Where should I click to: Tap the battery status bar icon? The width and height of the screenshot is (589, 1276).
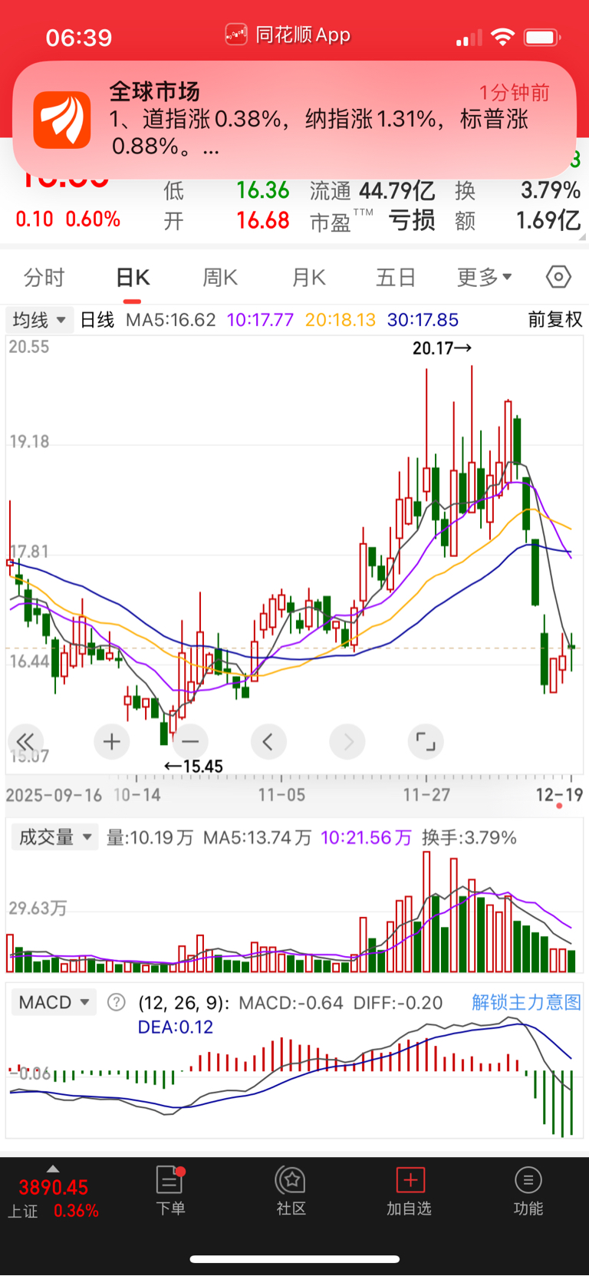(542, 37)
